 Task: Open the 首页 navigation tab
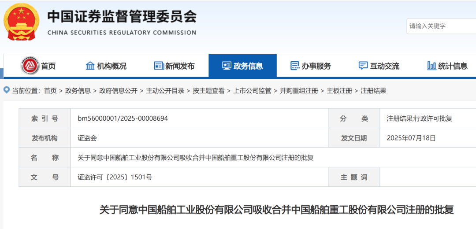click(x=48, y=66)
